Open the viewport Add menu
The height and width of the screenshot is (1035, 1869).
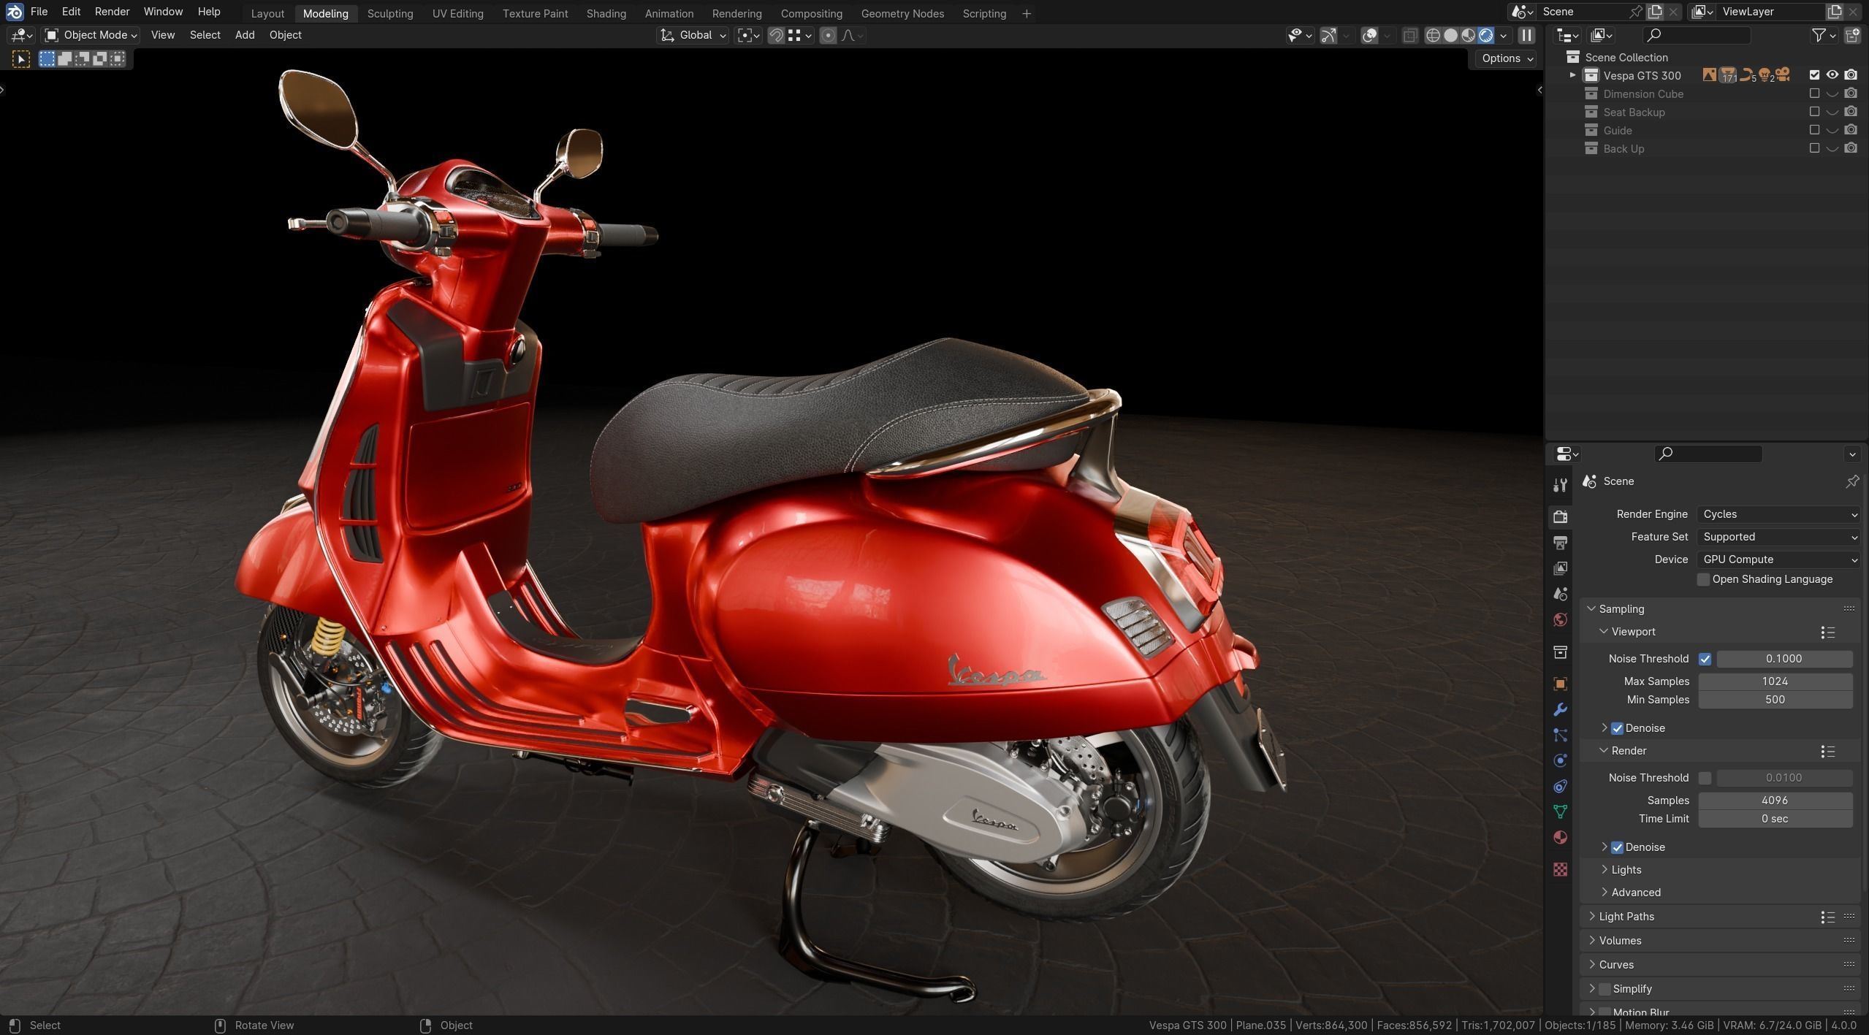pos(245,35)
